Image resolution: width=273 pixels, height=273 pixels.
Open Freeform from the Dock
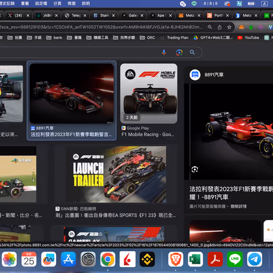tap(49, 259)
